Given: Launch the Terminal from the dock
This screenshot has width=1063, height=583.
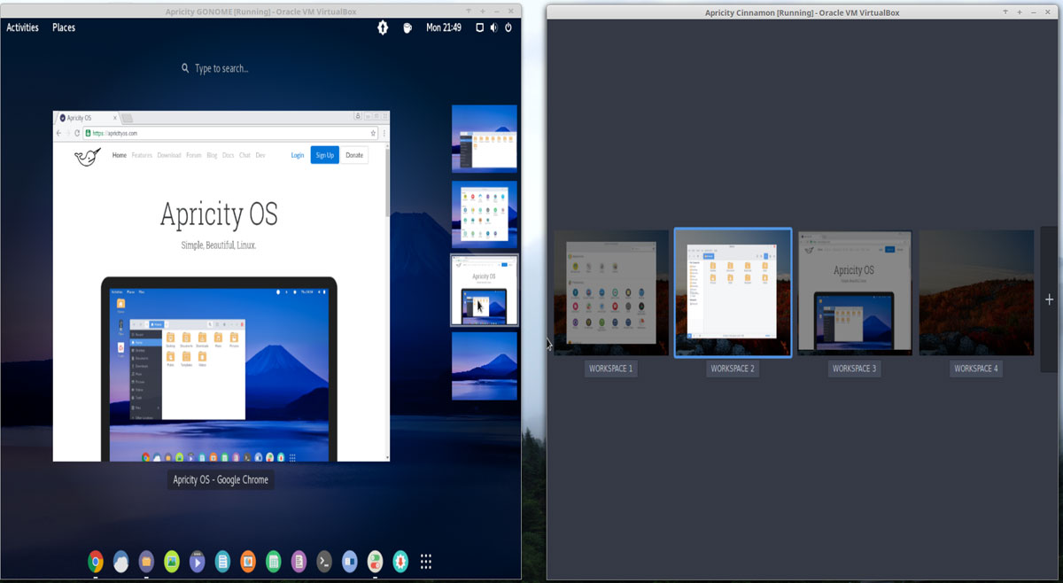Looking at the screenshot, I should (324, 561).
